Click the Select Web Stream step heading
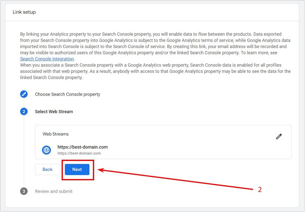Viewport: 305px width, 212px height. tap(54, 112)
